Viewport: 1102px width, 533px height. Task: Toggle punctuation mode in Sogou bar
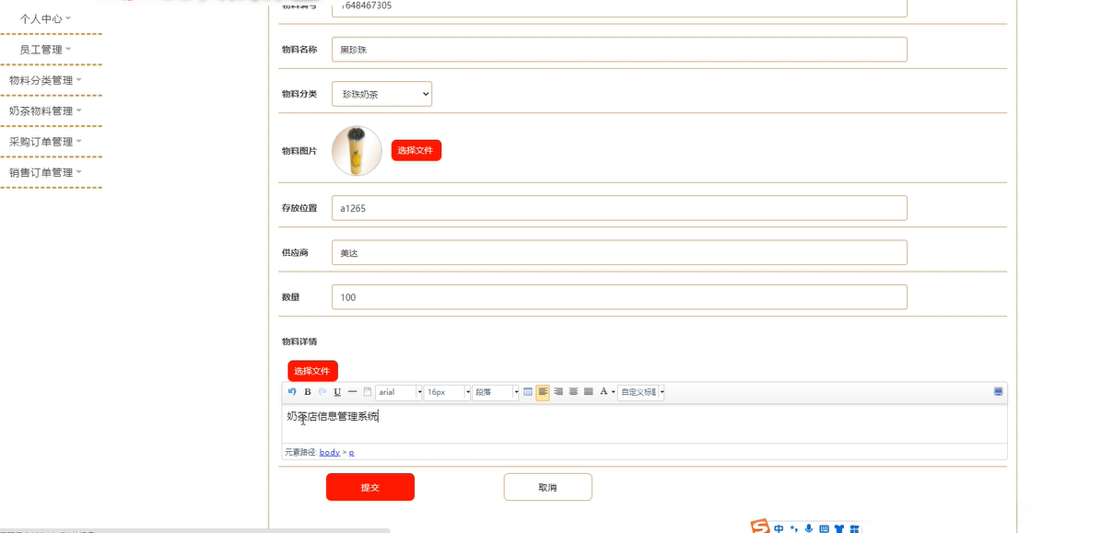(794, 529)
